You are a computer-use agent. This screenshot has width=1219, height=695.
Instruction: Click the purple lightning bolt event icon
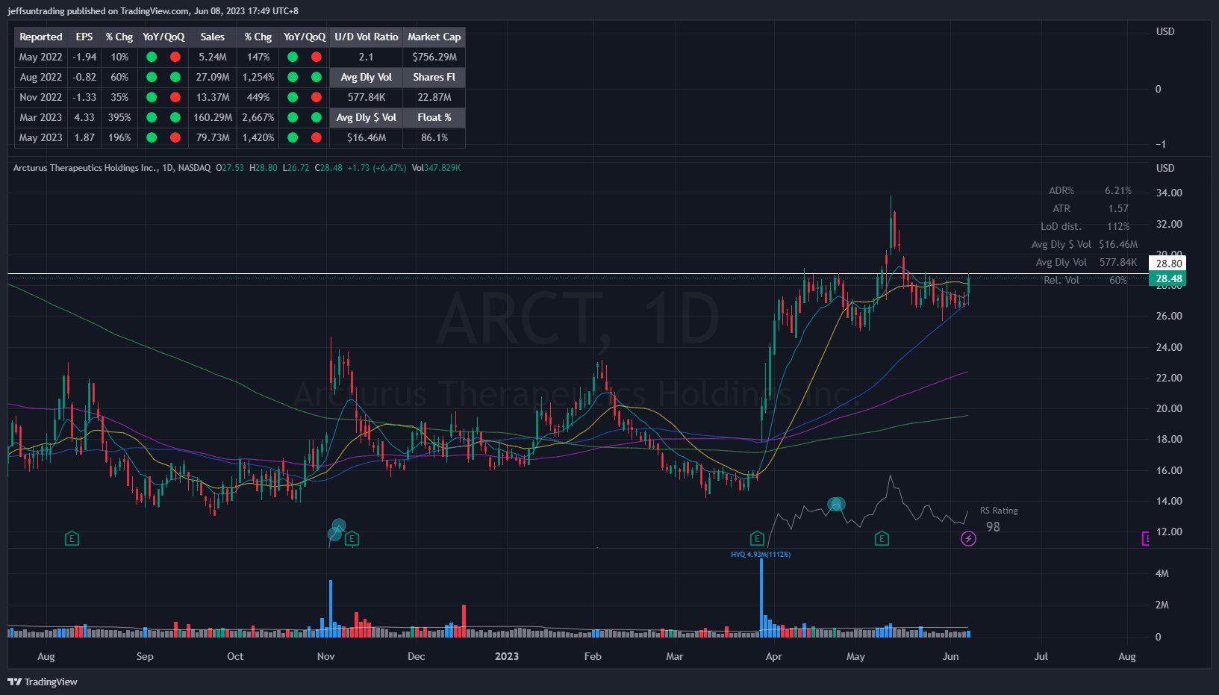[x=968, y=538]
